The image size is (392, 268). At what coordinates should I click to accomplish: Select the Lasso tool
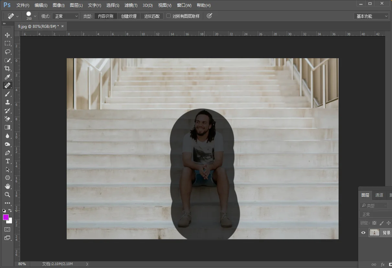(x=7, y=52)
